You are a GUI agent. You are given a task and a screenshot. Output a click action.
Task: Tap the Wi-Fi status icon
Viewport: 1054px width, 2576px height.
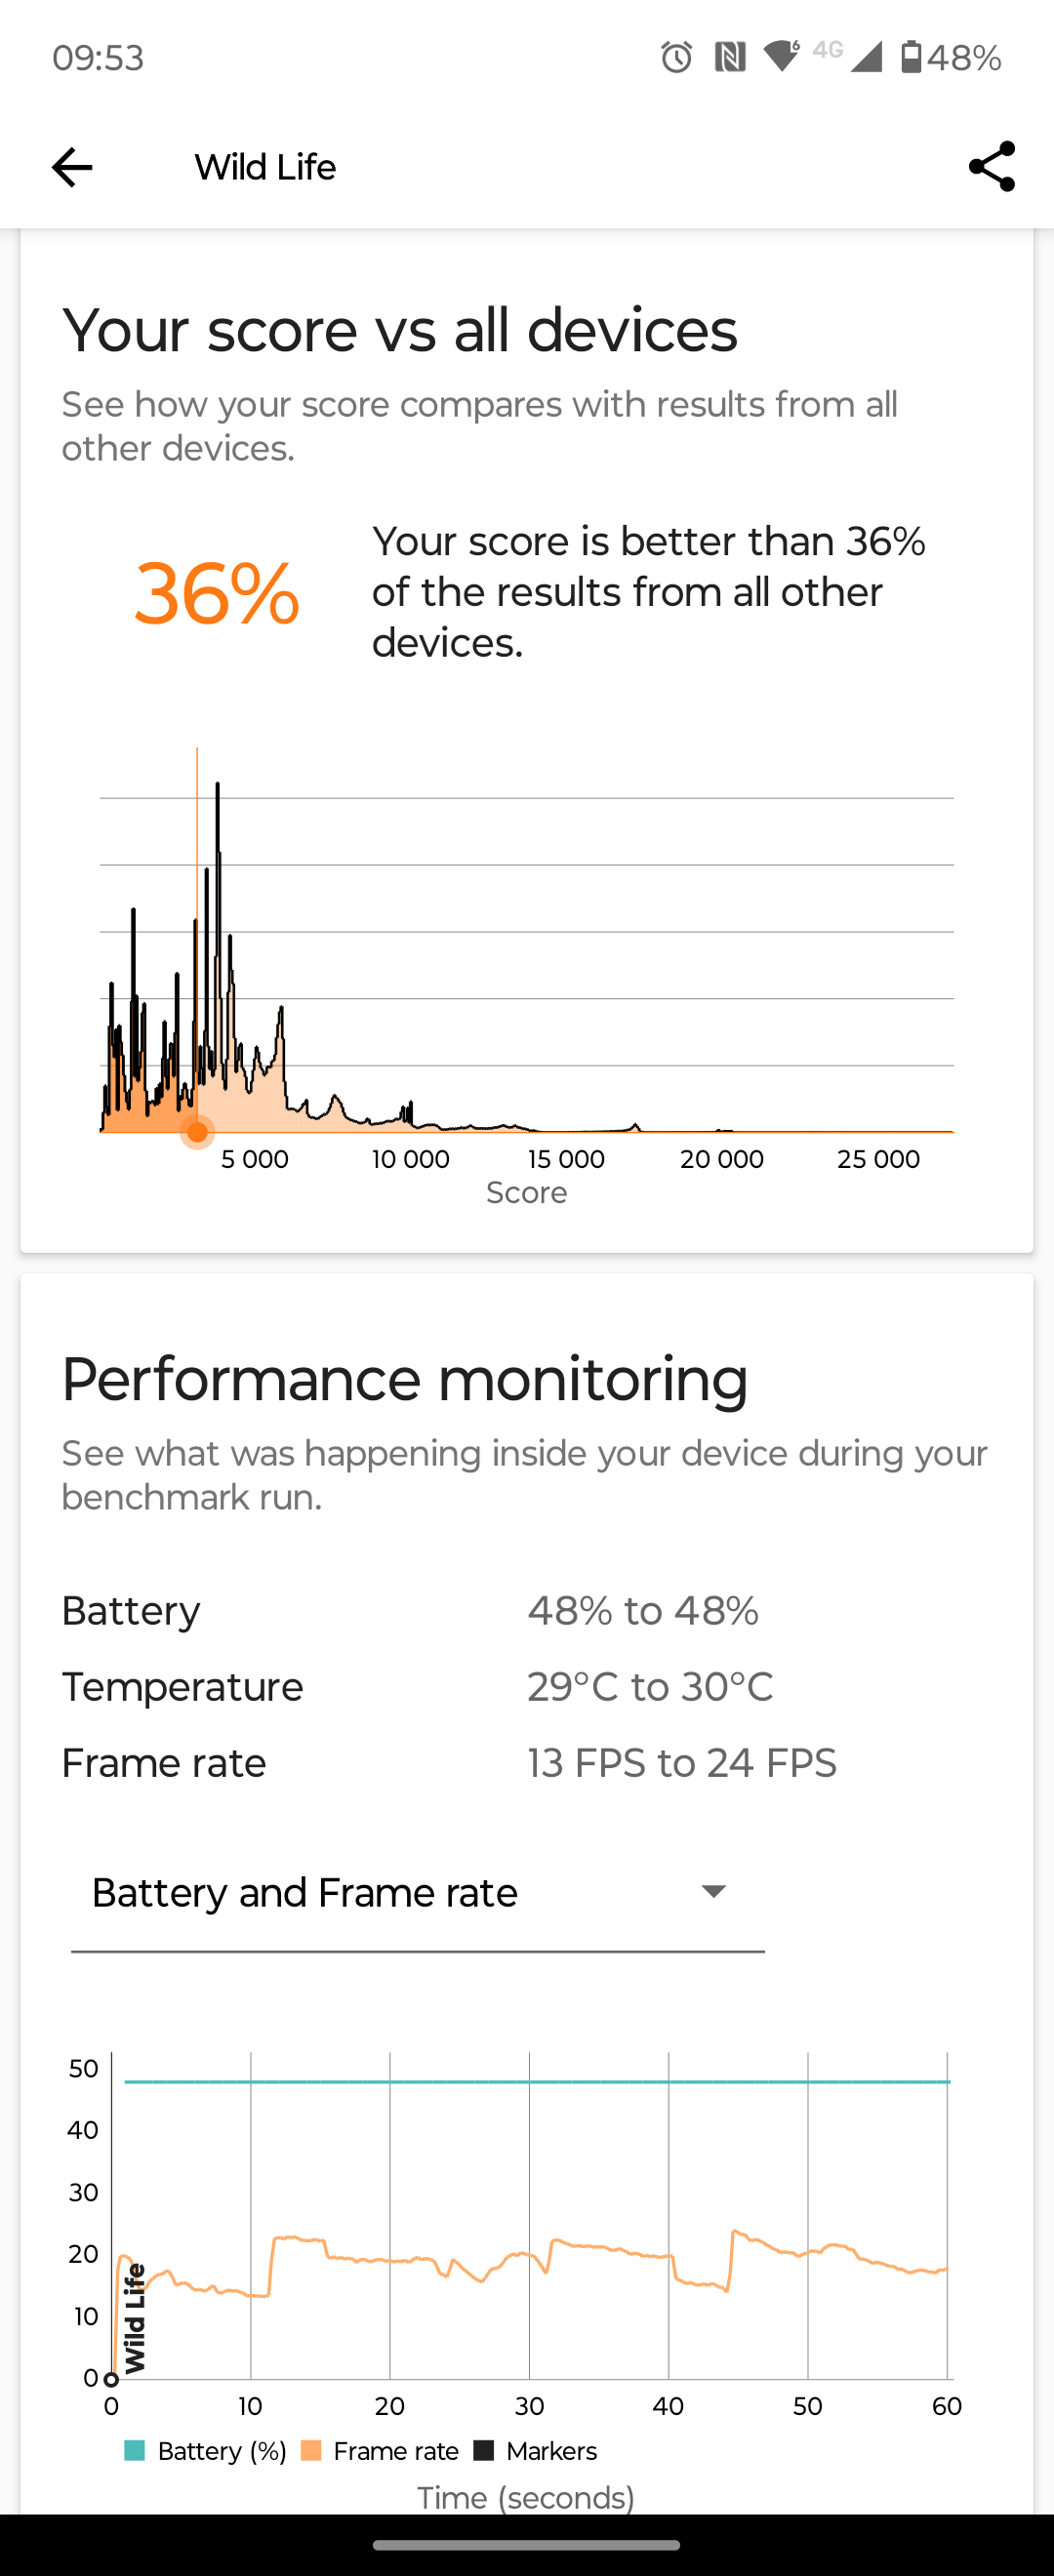click(781, 56)
